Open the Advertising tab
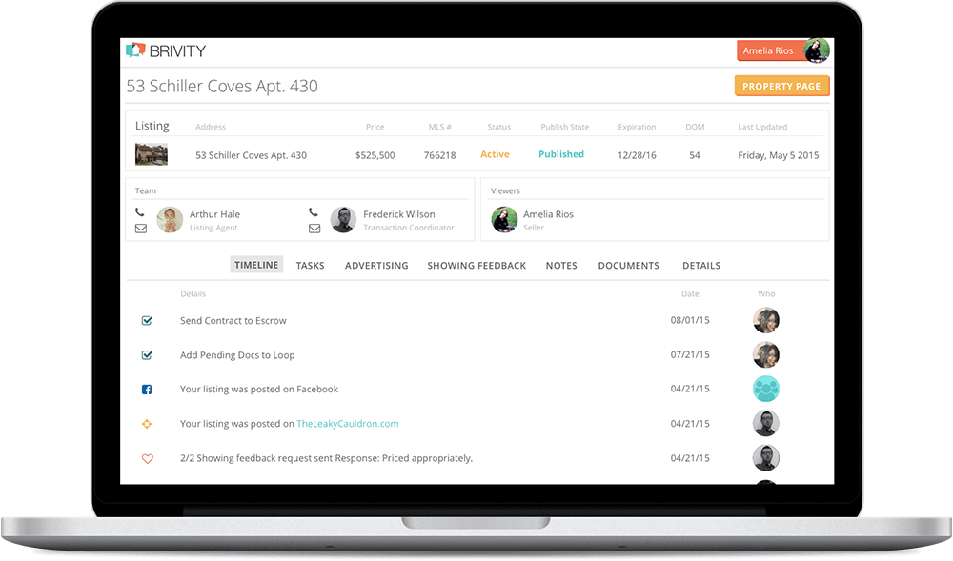 [376, 266]
